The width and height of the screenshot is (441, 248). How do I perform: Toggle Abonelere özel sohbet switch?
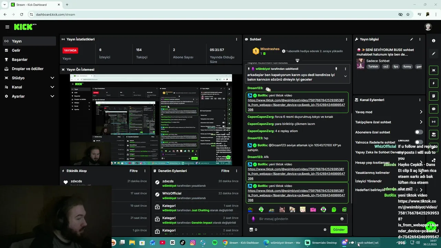tap(419, 132)
